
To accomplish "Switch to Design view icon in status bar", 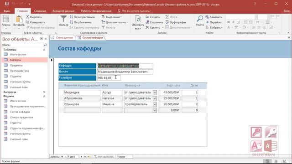I will point(285,161).
